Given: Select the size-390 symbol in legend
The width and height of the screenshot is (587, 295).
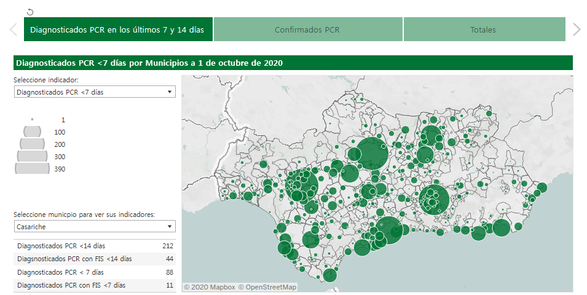Looking at the screenshot, I should (32, 168).
